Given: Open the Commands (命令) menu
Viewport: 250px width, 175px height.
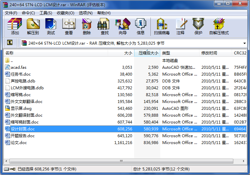Looking at the screenshot, I should pos(28,13).
